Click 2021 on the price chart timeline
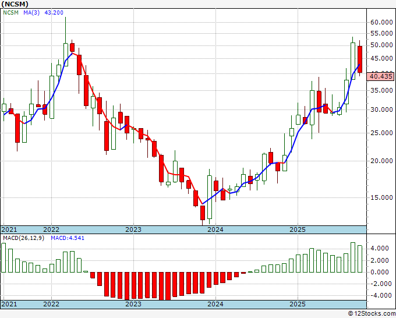The height and width of the screenshot is (318, 396). [x=9, y=229]
